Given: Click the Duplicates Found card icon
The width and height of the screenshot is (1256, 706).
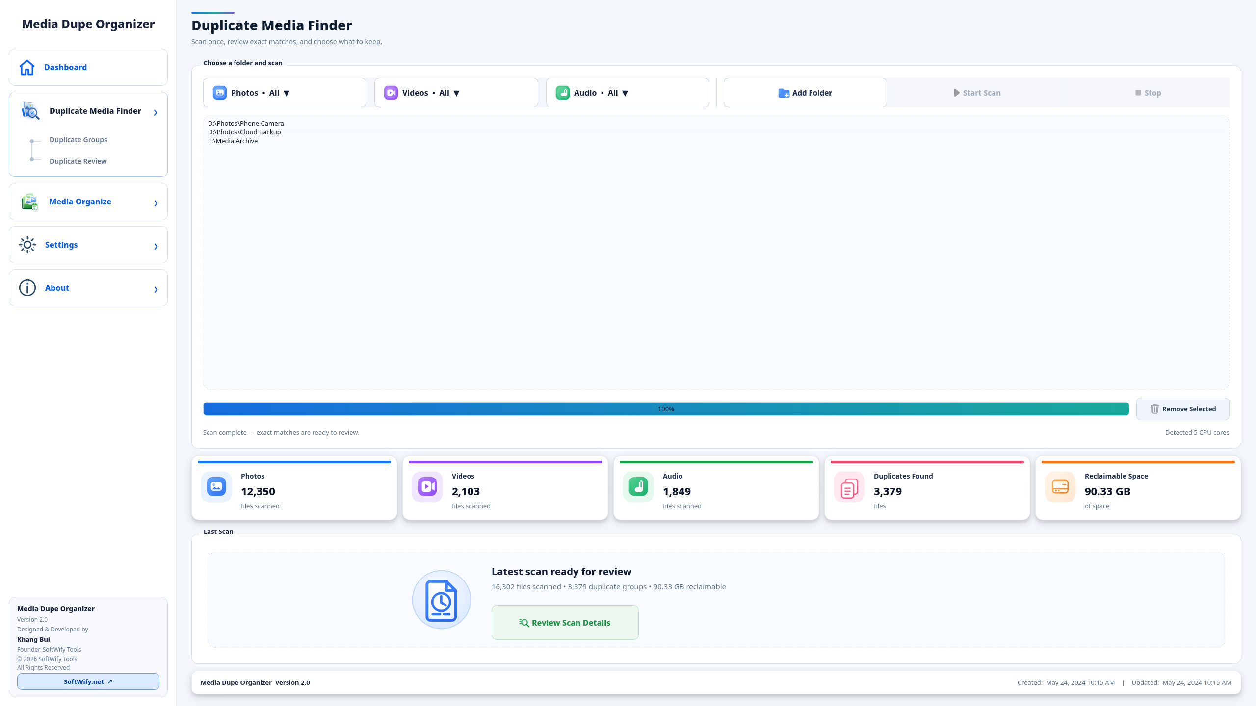Looking at the screenshot, I should (x=849, y=487).
